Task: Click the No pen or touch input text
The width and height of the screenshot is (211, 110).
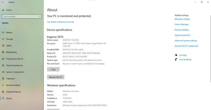Action: (84, 64)
